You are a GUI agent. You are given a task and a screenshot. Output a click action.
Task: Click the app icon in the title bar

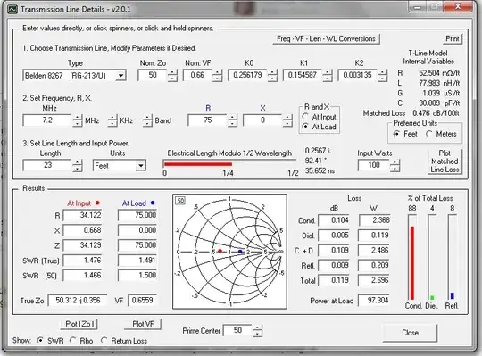click(x=12, y=9)
